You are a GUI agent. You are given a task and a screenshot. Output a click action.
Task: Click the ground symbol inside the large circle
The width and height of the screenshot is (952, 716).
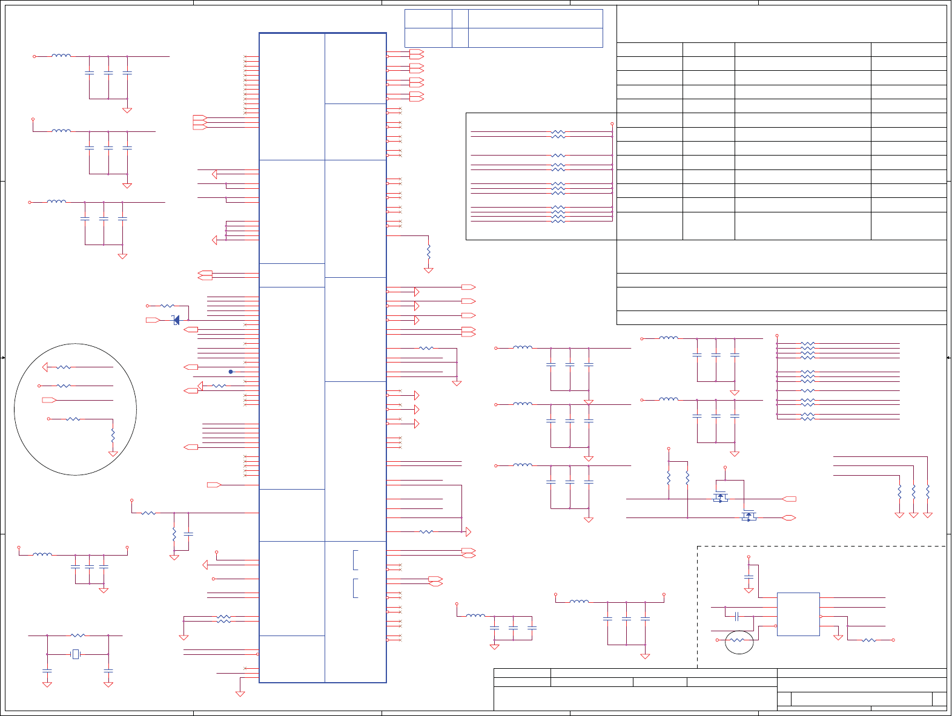tap(113, 453)
